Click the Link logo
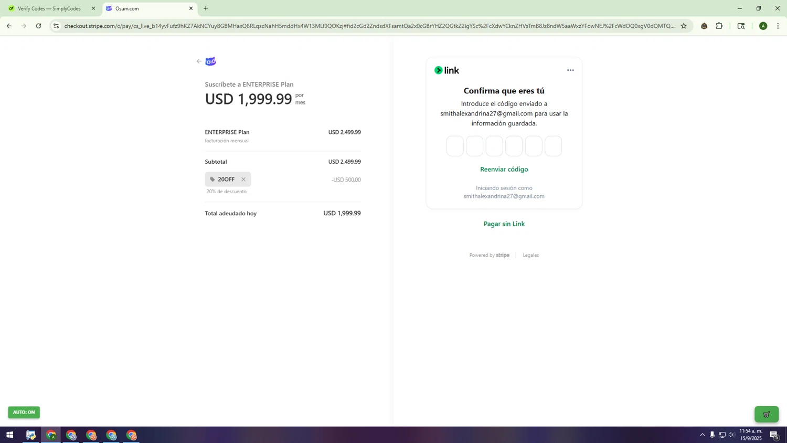This screenshot has width=787, height=443. tap(446, 70)
